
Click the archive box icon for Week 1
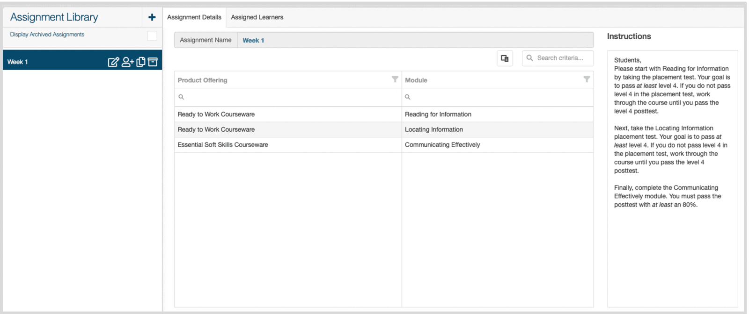(x=153, y=62)
